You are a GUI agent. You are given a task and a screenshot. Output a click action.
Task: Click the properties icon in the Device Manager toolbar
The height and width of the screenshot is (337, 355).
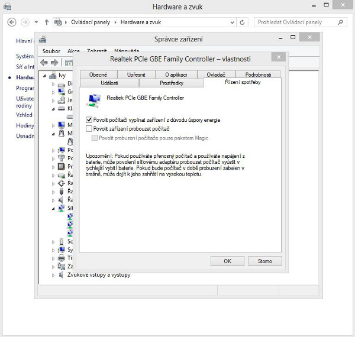[69, 63]
